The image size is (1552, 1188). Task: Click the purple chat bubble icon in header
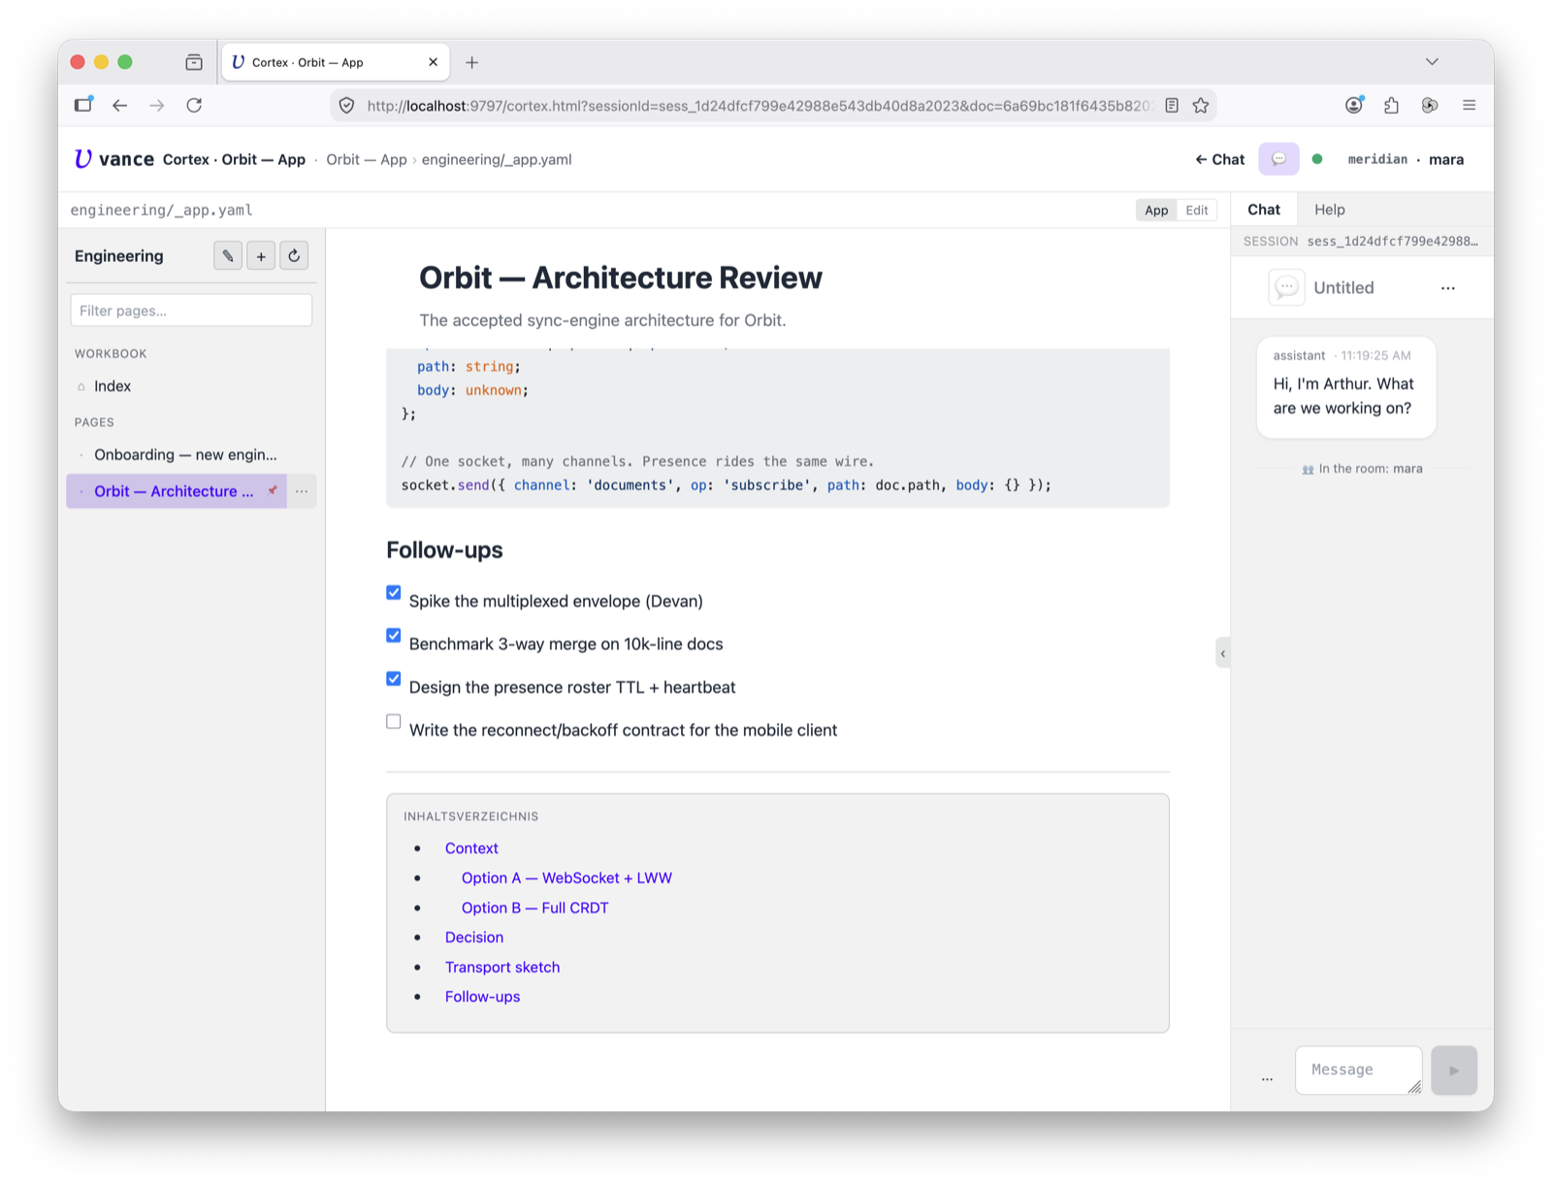click(1278, 159)
